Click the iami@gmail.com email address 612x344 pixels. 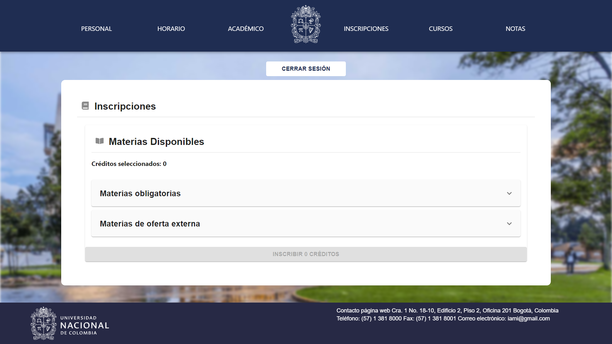[x=528, y=319]
